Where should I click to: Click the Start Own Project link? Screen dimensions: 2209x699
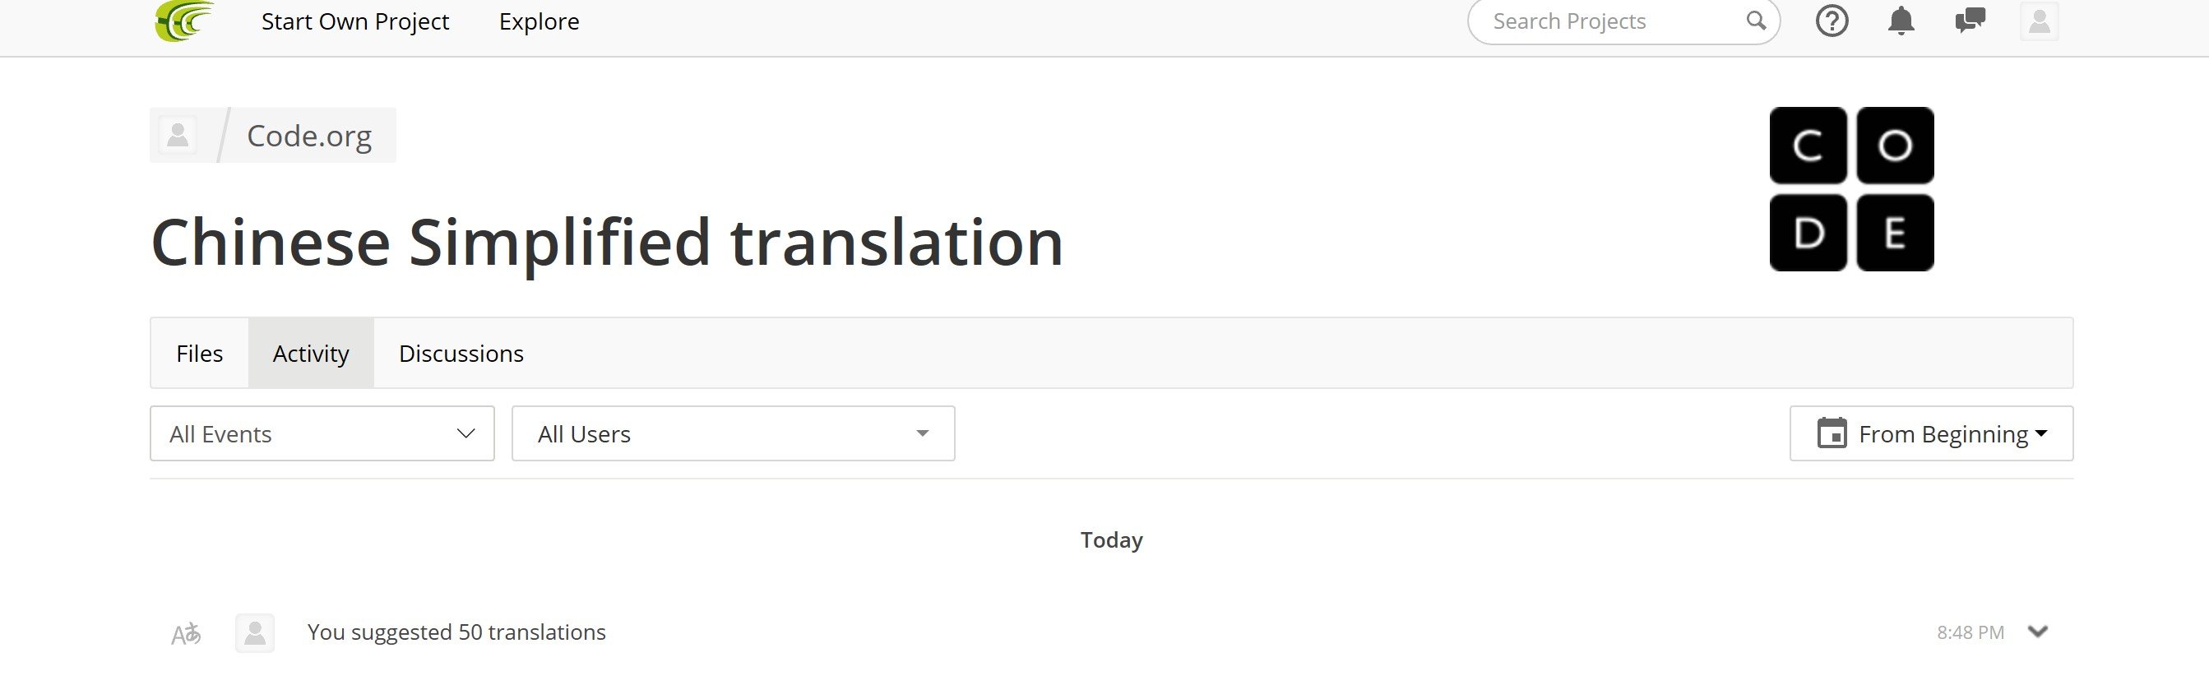point(355,21)
